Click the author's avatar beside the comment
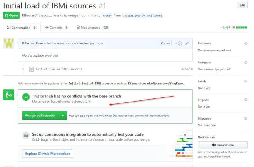Screen dimensions: 254x167 [8, 43]
